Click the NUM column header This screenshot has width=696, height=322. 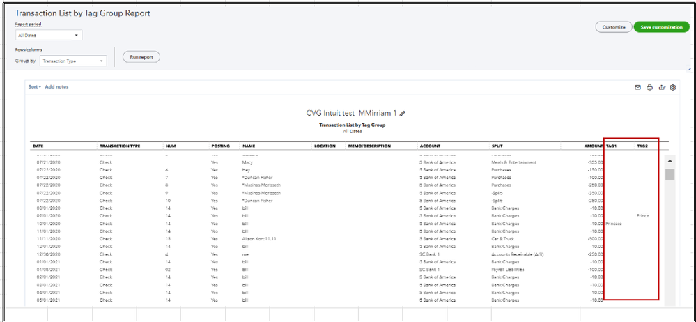click(169, 146)
